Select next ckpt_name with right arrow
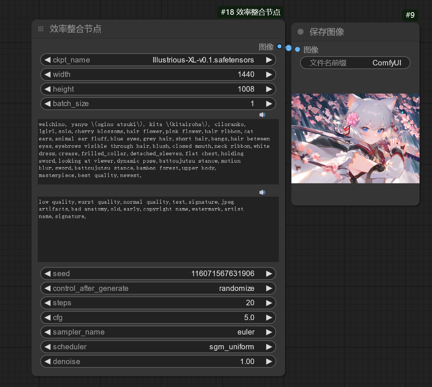Viewport: 432px width, 387px height. [x=269, y=60]
